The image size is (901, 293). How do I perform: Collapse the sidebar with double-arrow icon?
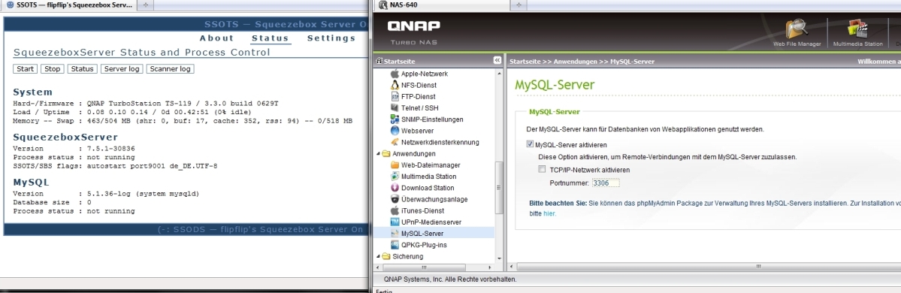coord(497,60)
